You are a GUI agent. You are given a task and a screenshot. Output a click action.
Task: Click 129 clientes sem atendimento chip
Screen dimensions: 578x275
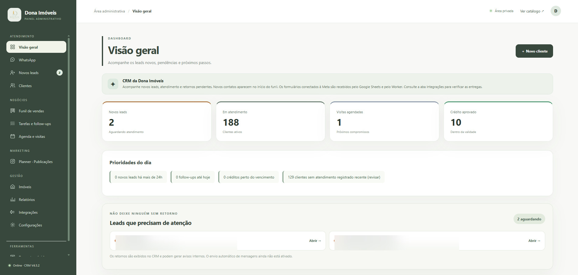334,177
